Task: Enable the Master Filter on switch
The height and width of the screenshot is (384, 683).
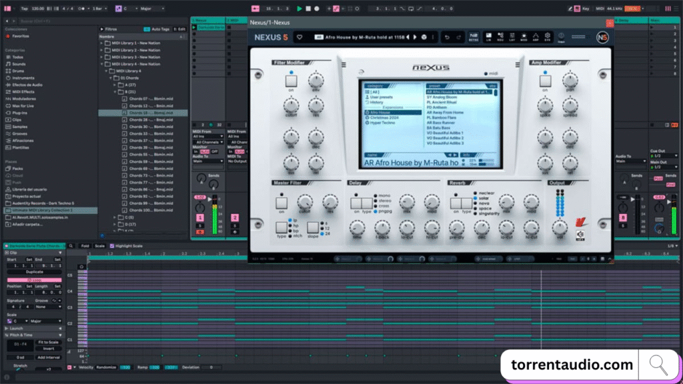Action: (281, 202)
